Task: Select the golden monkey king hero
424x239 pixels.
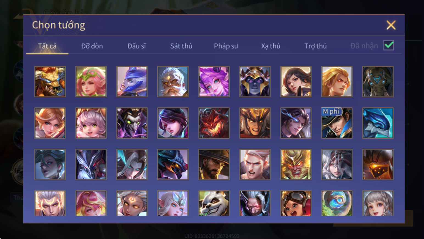Action: coord(296,164)
